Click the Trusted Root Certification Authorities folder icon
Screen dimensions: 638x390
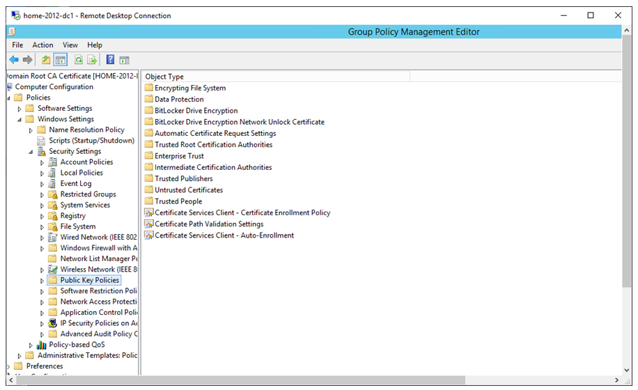(149, 144)
